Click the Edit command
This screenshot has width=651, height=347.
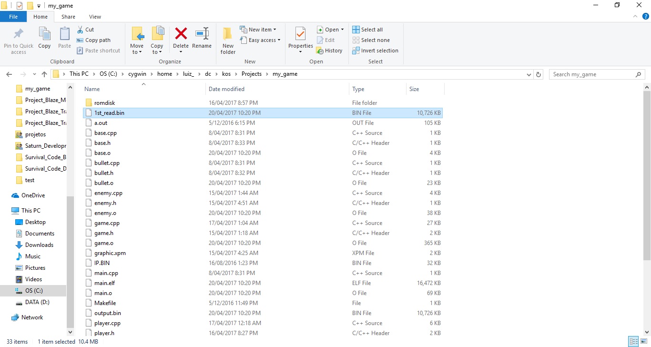click(x=326, y=40)
